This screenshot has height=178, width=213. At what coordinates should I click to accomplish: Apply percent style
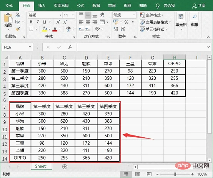tap(126, 22)
